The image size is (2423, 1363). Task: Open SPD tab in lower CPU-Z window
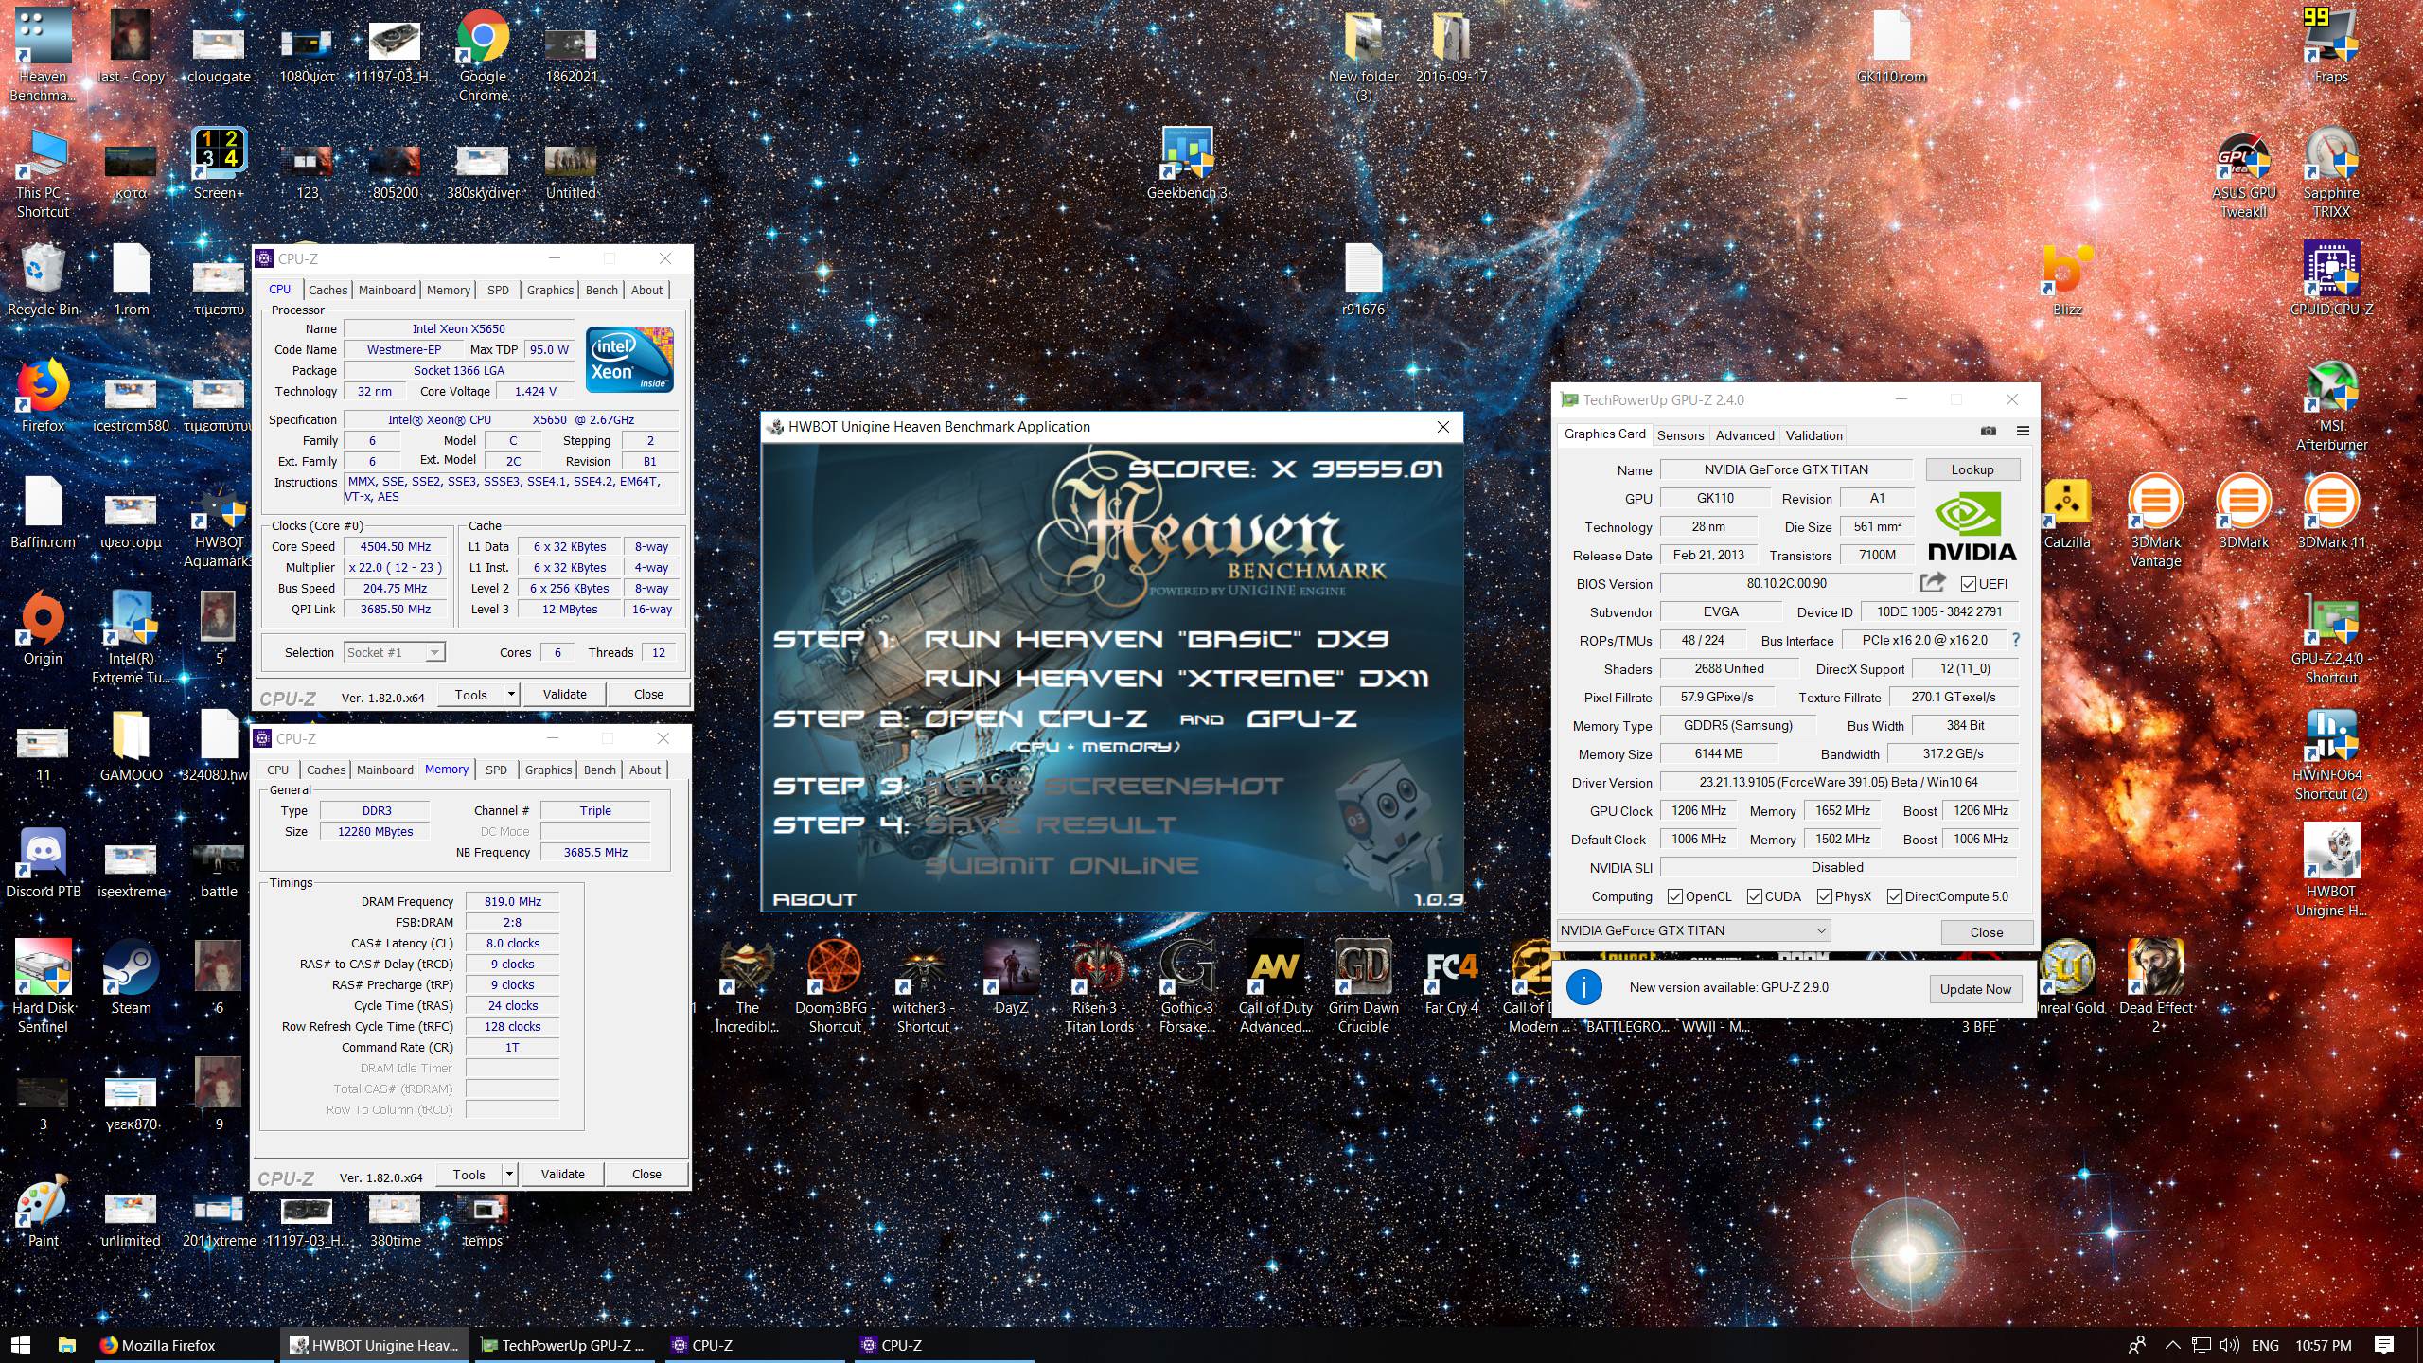pos(496,770)
